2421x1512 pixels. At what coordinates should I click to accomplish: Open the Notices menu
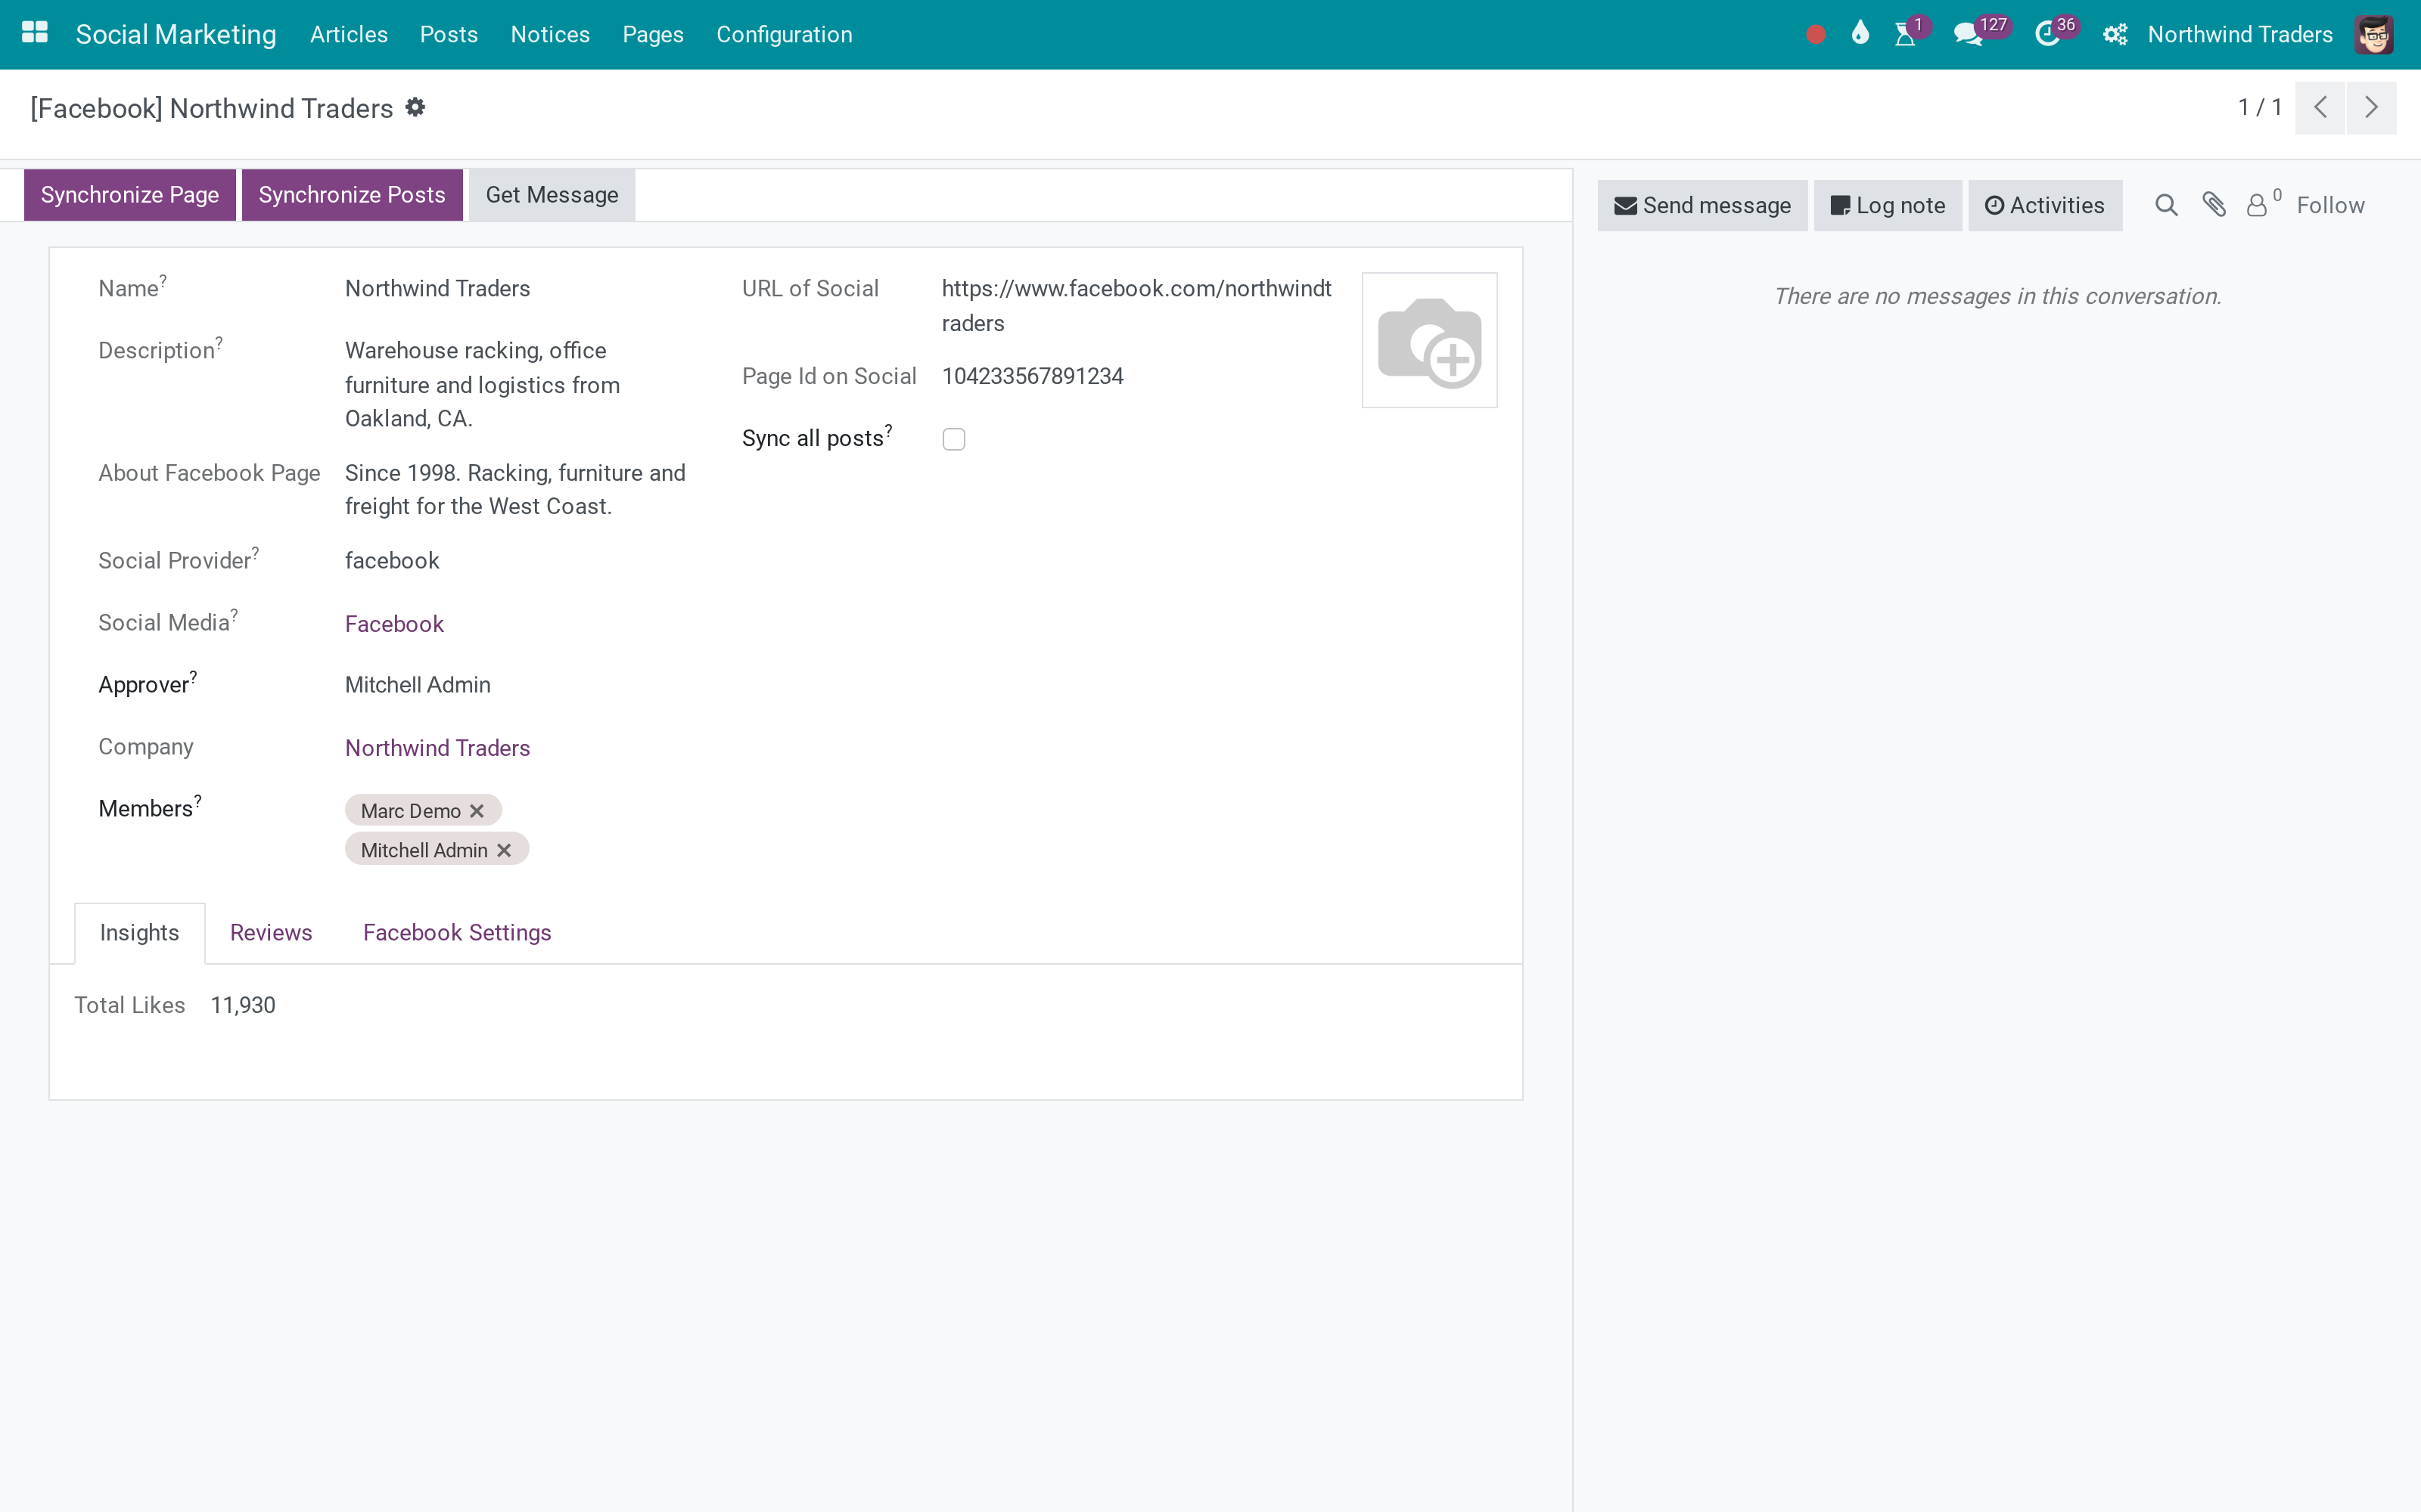point(550,34)
